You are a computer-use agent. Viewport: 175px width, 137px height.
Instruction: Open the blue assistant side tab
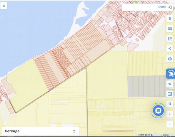tap(171, 74)
